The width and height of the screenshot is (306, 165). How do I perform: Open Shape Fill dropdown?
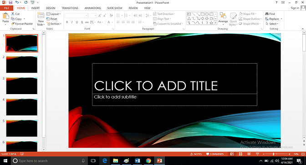click(x=247, y=14)
